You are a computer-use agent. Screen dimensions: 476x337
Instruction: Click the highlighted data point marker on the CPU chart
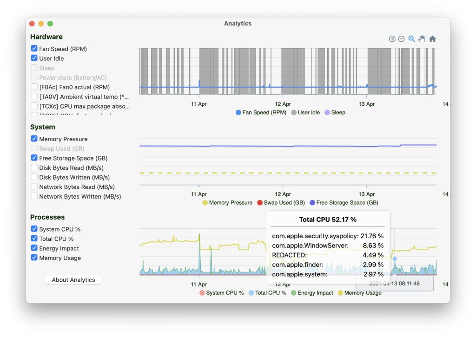pos(395,259)
